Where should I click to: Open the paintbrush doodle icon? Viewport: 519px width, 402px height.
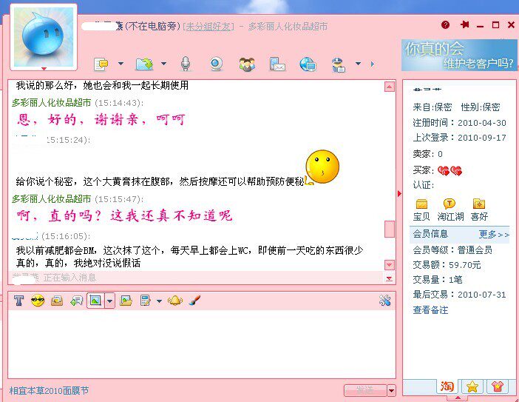click(x=194, y=301)
